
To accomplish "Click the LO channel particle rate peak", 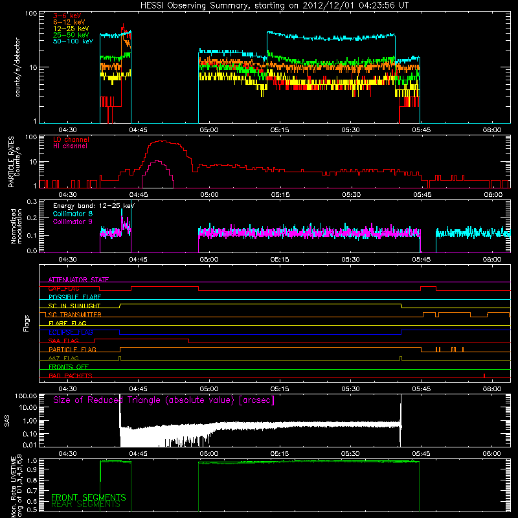I will tap(162, 141).
